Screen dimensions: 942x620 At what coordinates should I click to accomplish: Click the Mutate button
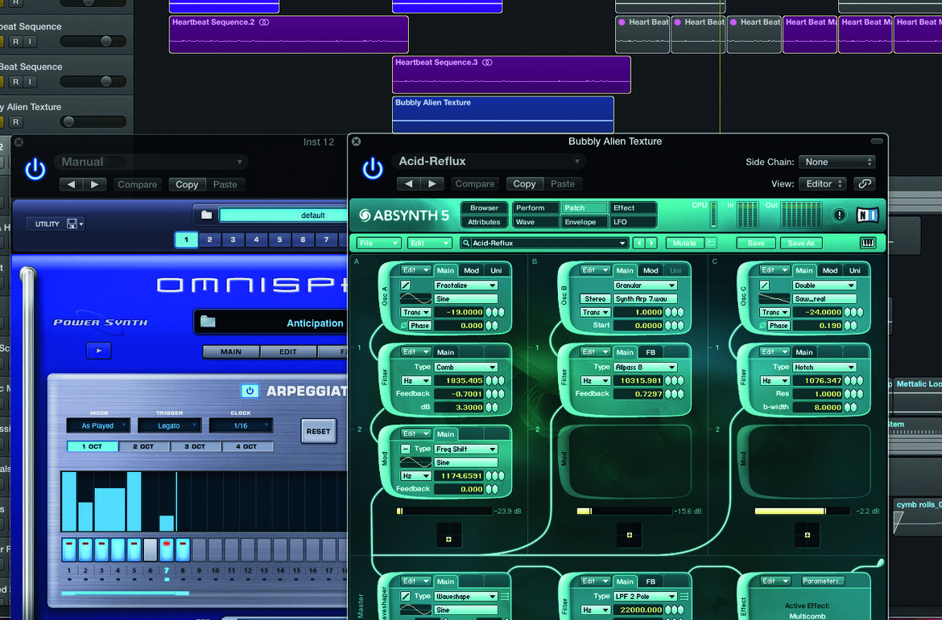click(x=684, y=243)
